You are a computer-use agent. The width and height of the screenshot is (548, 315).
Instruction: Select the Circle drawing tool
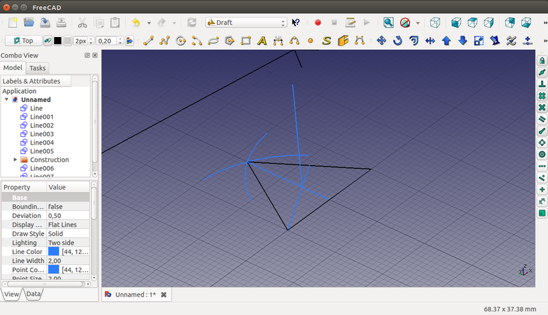pyautogui.click(x=181, y=40)
